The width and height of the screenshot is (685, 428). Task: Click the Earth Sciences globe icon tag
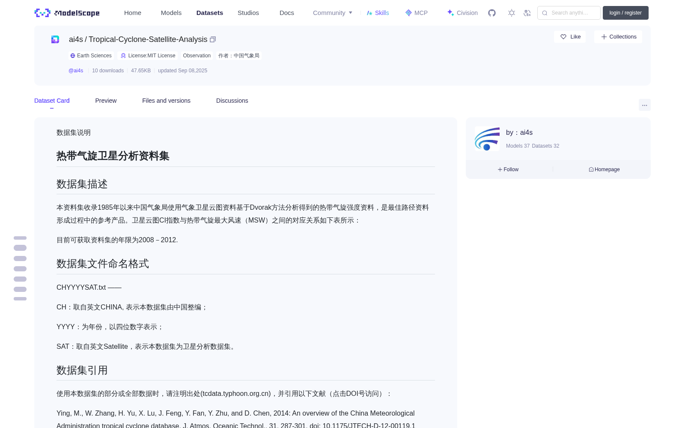73,56
